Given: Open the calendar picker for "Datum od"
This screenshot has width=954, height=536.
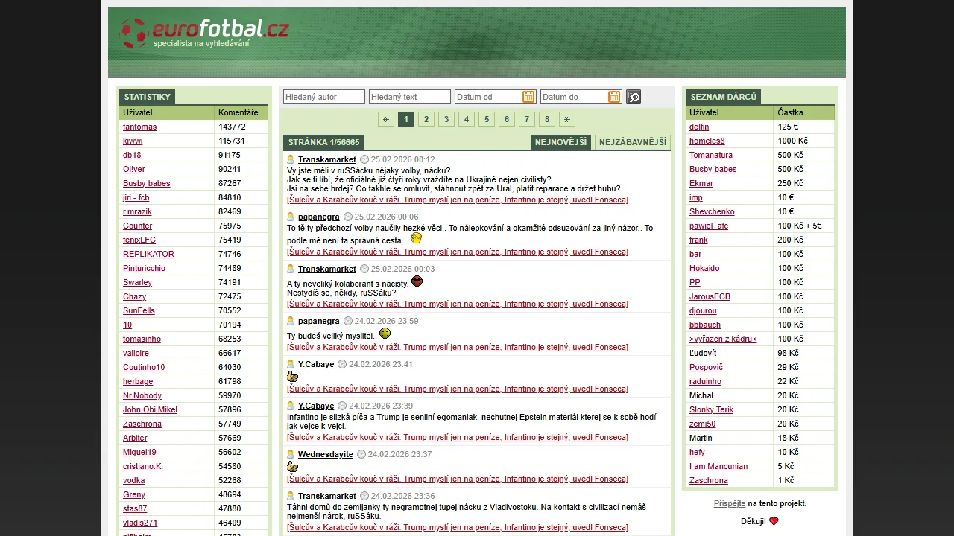Looking at the screenshot, I should (x=528, y=96).
